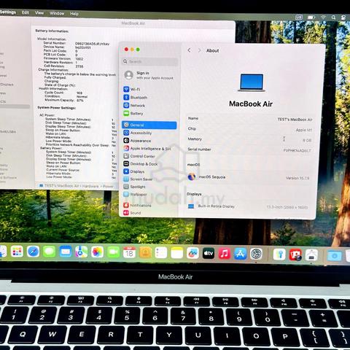350x350 pixels.
Task: Open App Store from the Dock
Action: [240, 254]
